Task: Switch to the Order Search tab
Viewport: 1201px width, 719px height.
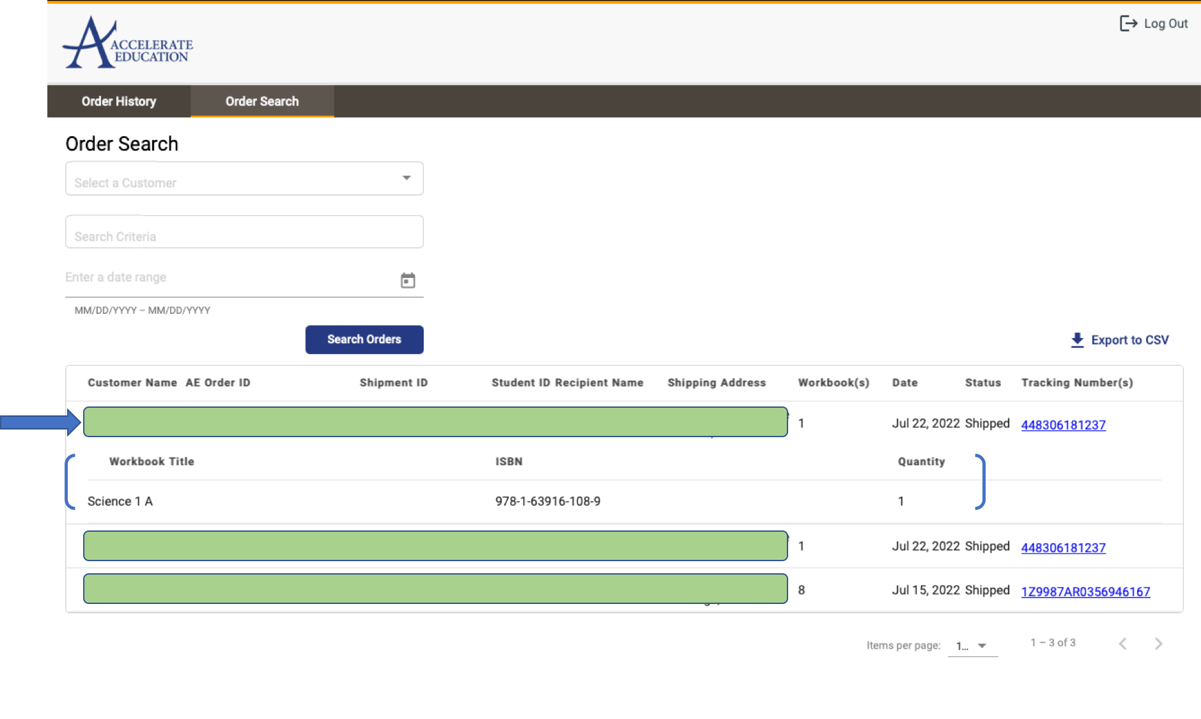Action: [x=262, y=101]
